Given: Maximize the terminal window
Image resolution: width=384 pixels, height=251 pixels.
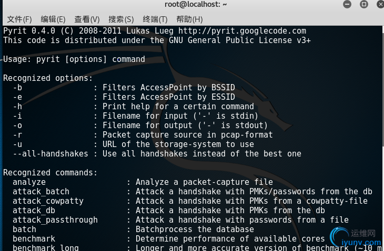Looking at the screenshot, I should tap(363, 4).
